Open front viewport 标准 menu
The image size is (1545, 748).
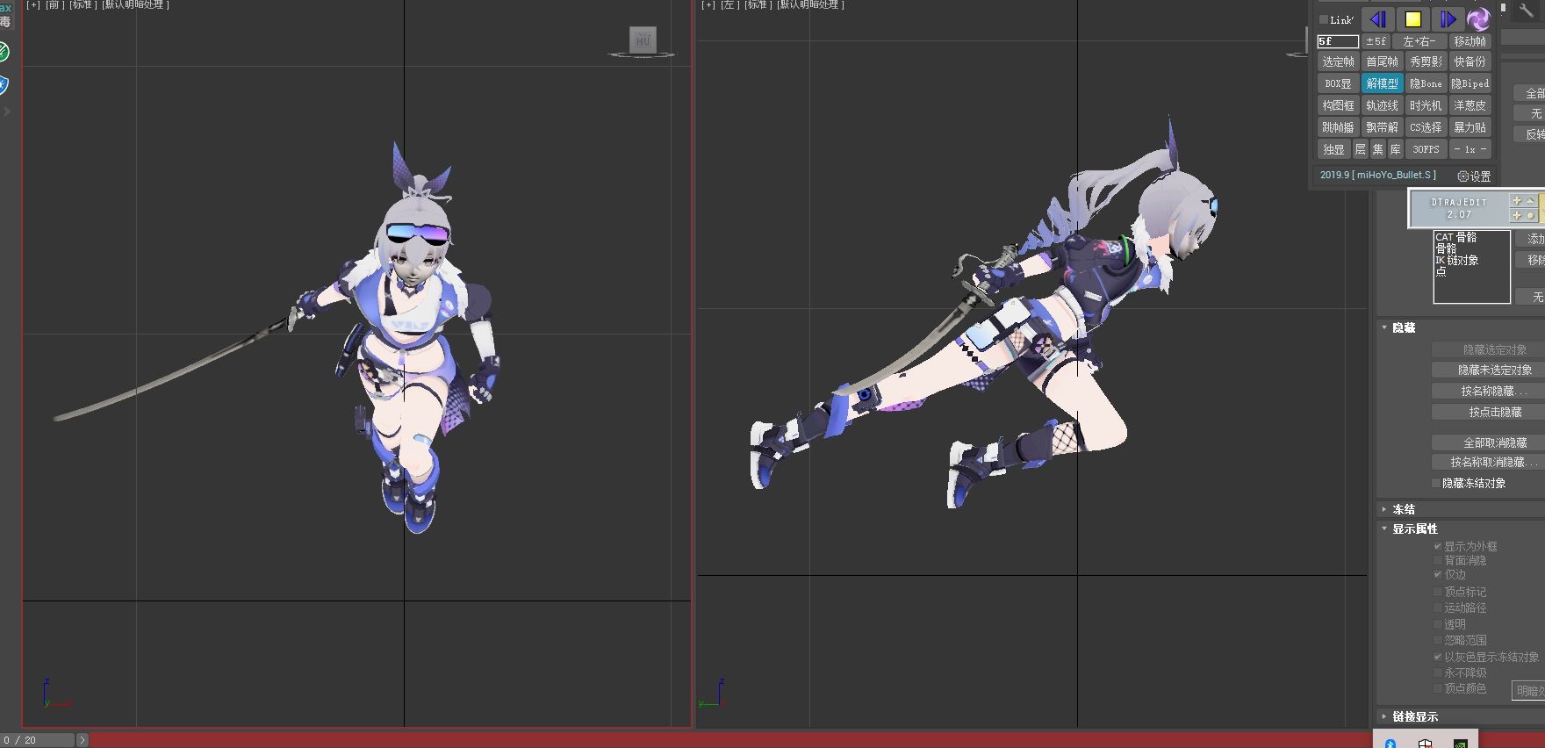[82, 4]
